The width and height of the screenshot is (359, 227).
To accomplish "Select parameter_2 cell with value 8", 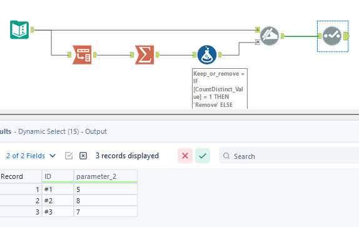I will (106, 201).
